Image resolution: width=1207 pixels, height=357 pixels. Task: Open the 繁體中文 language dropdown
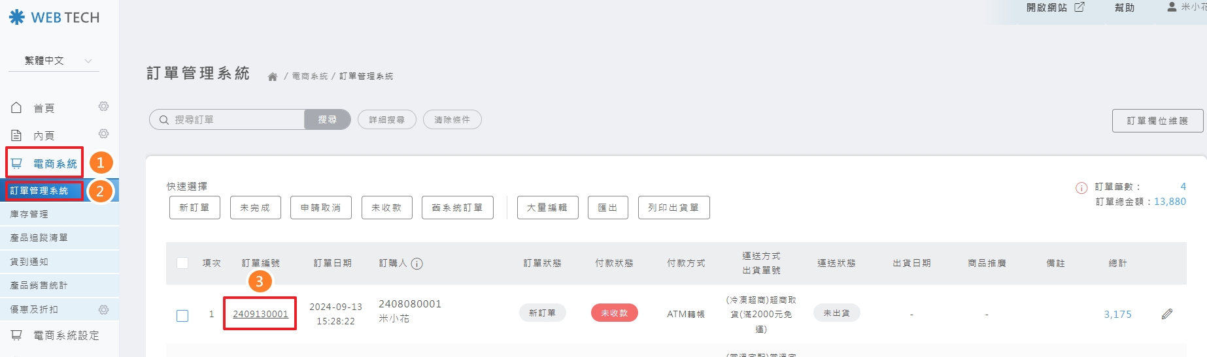(54, 61)
